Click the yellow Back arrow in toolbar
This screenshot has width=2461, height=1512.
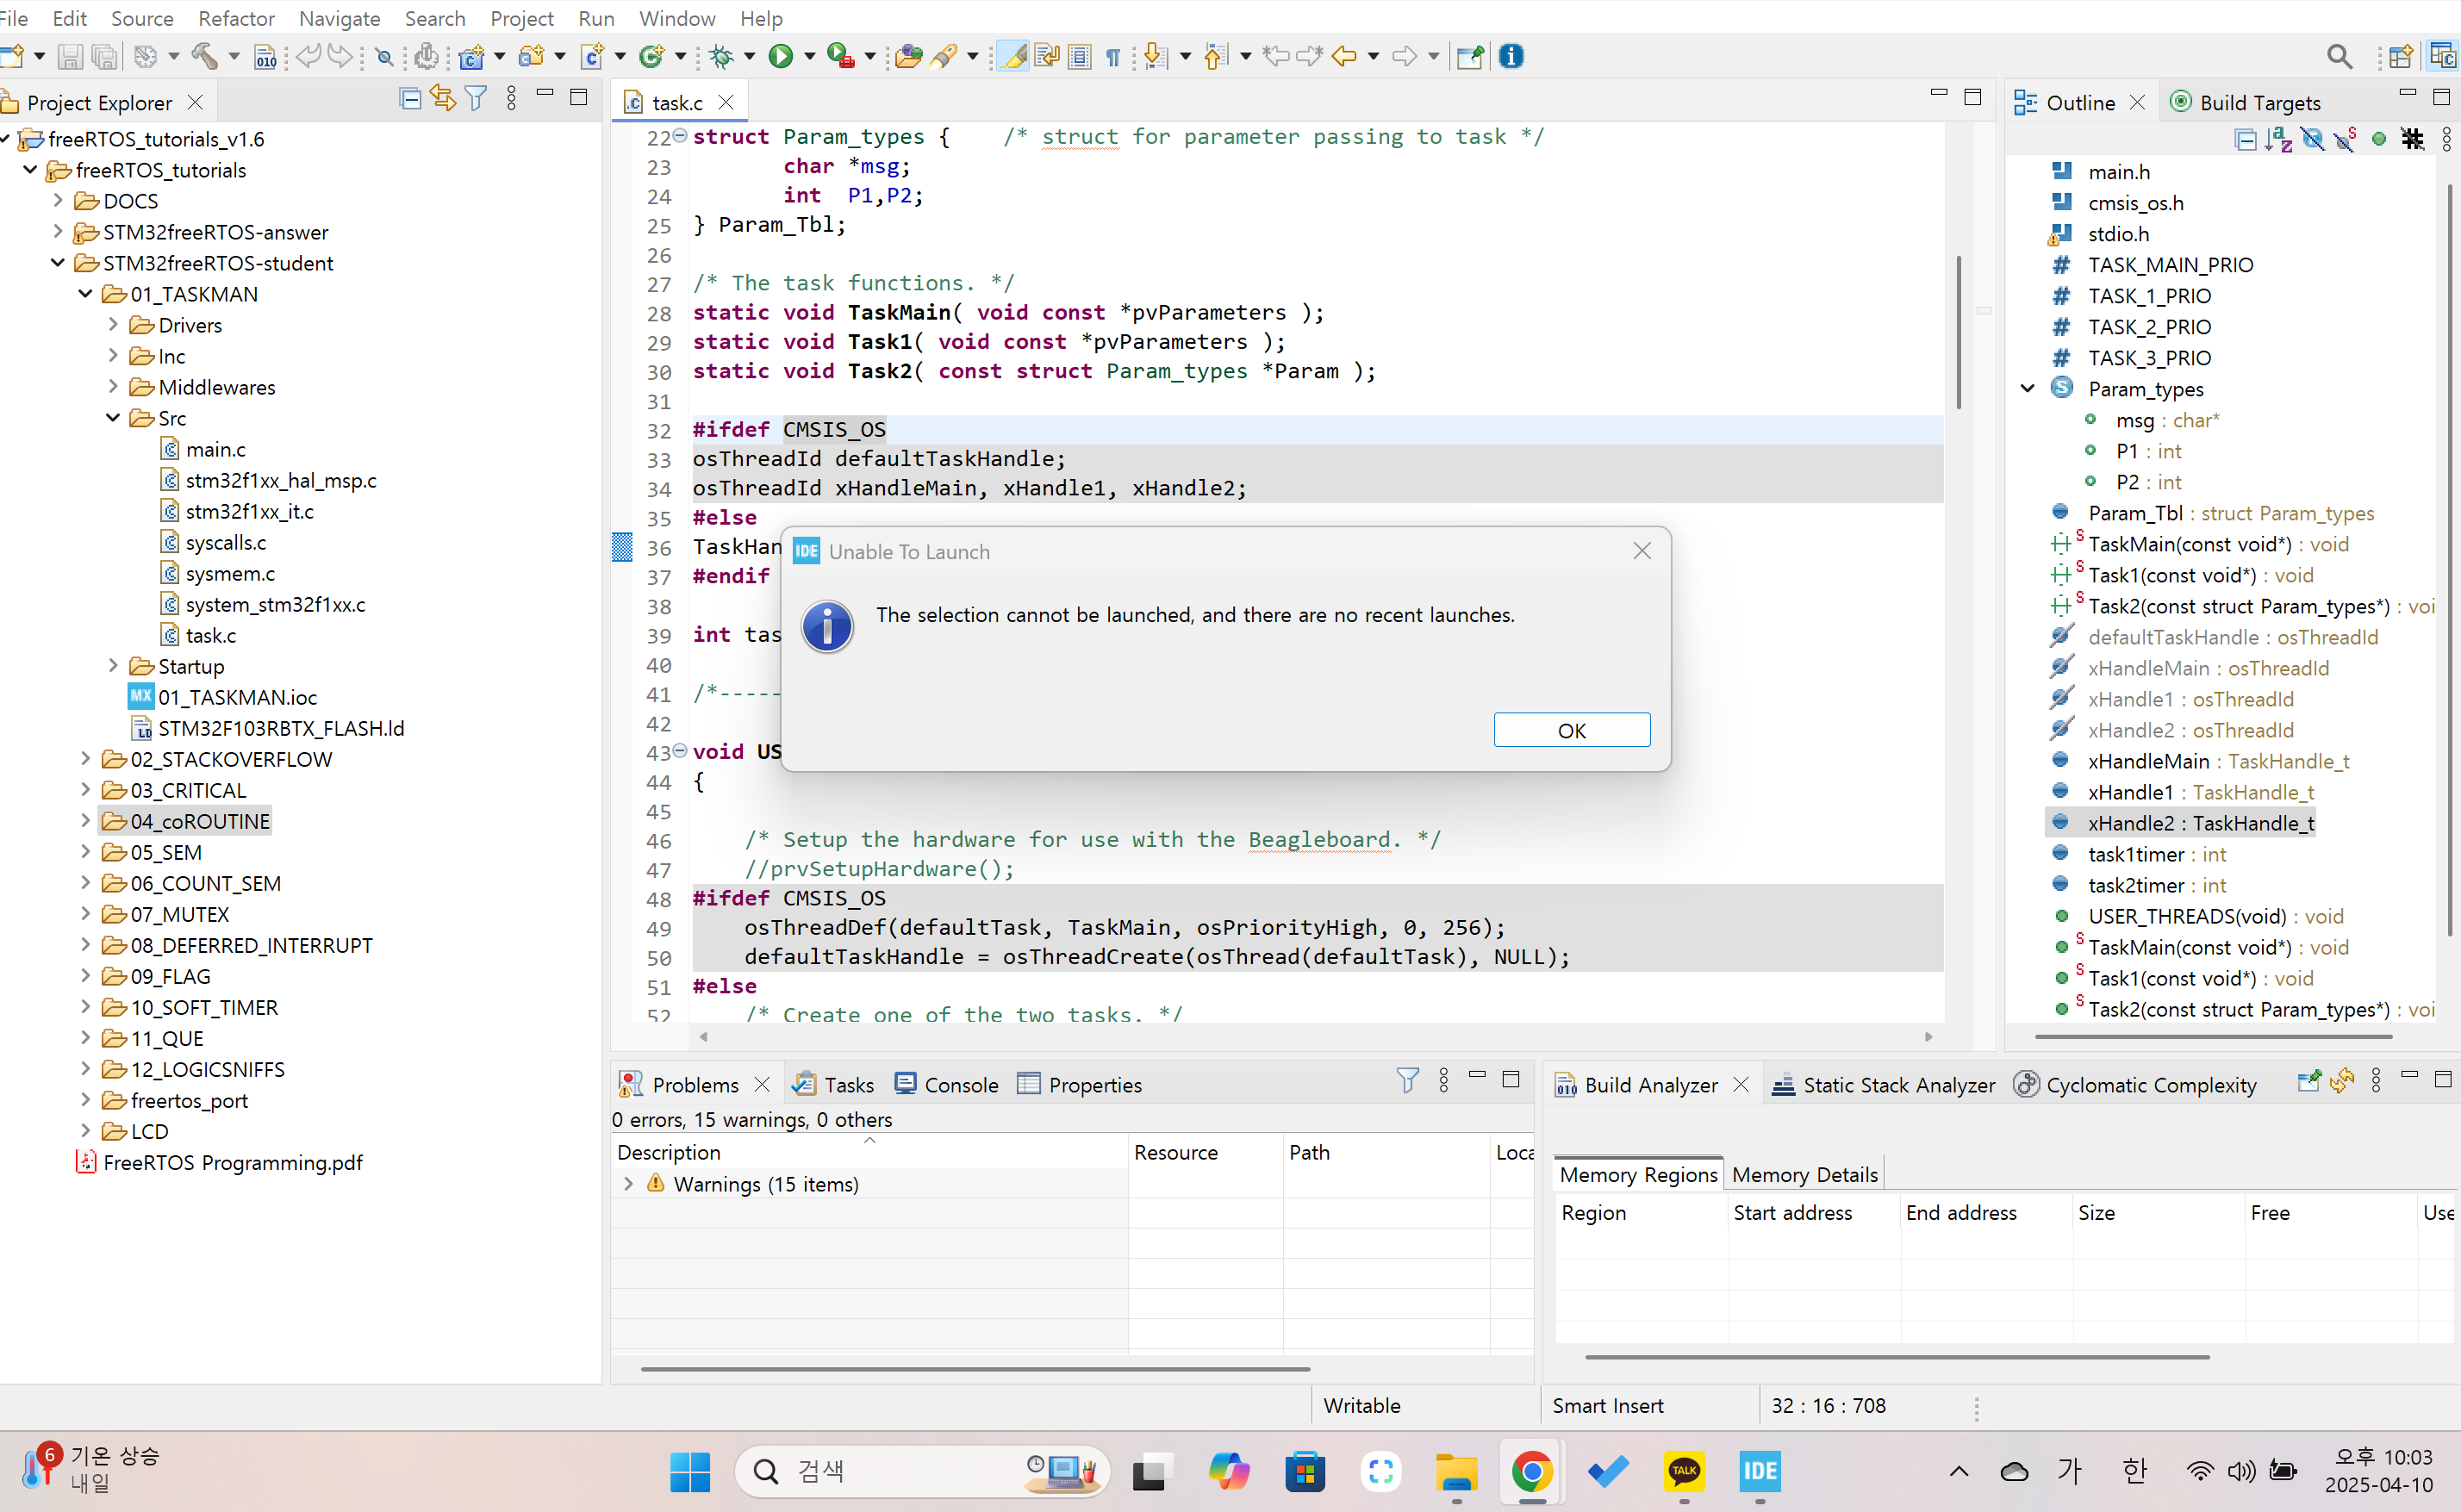[x=1344, y=57]
